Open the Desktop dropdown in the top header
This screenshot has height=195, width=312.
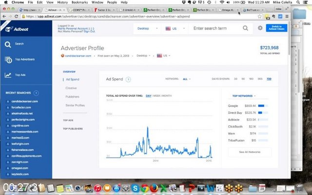click(147, 28)
